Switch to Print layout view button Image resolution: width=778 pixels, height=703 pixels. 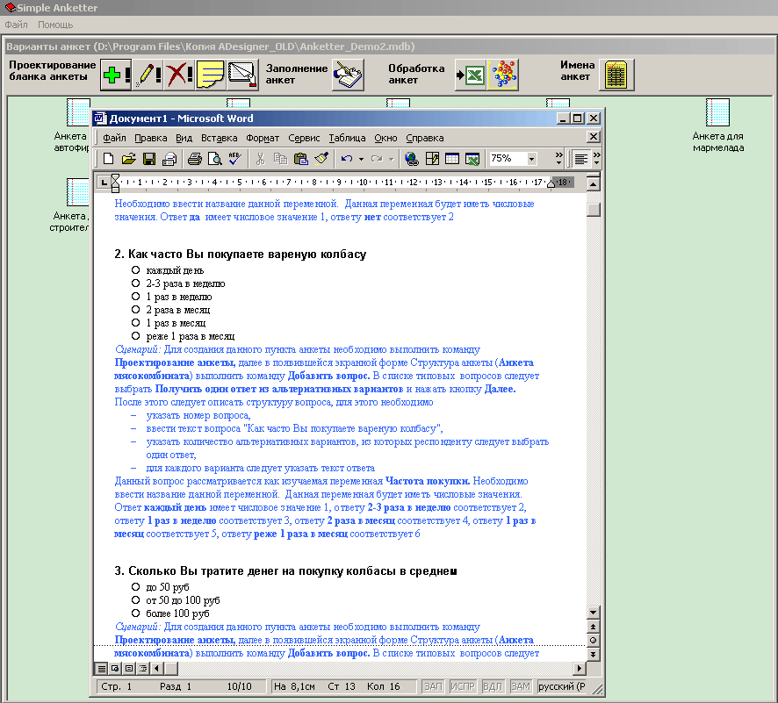click(x=128, y=668)
